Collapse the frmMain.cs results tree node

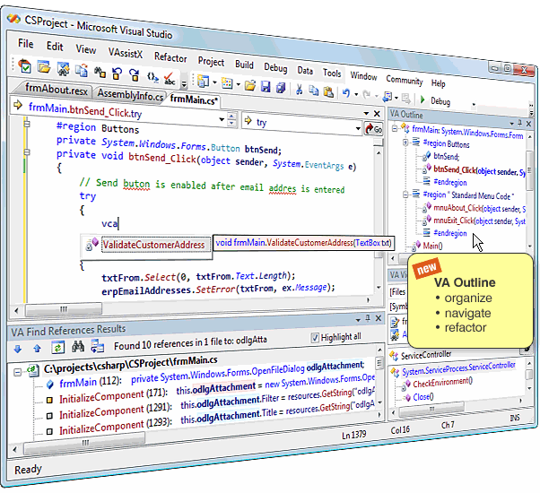click(x=17, y=372)
